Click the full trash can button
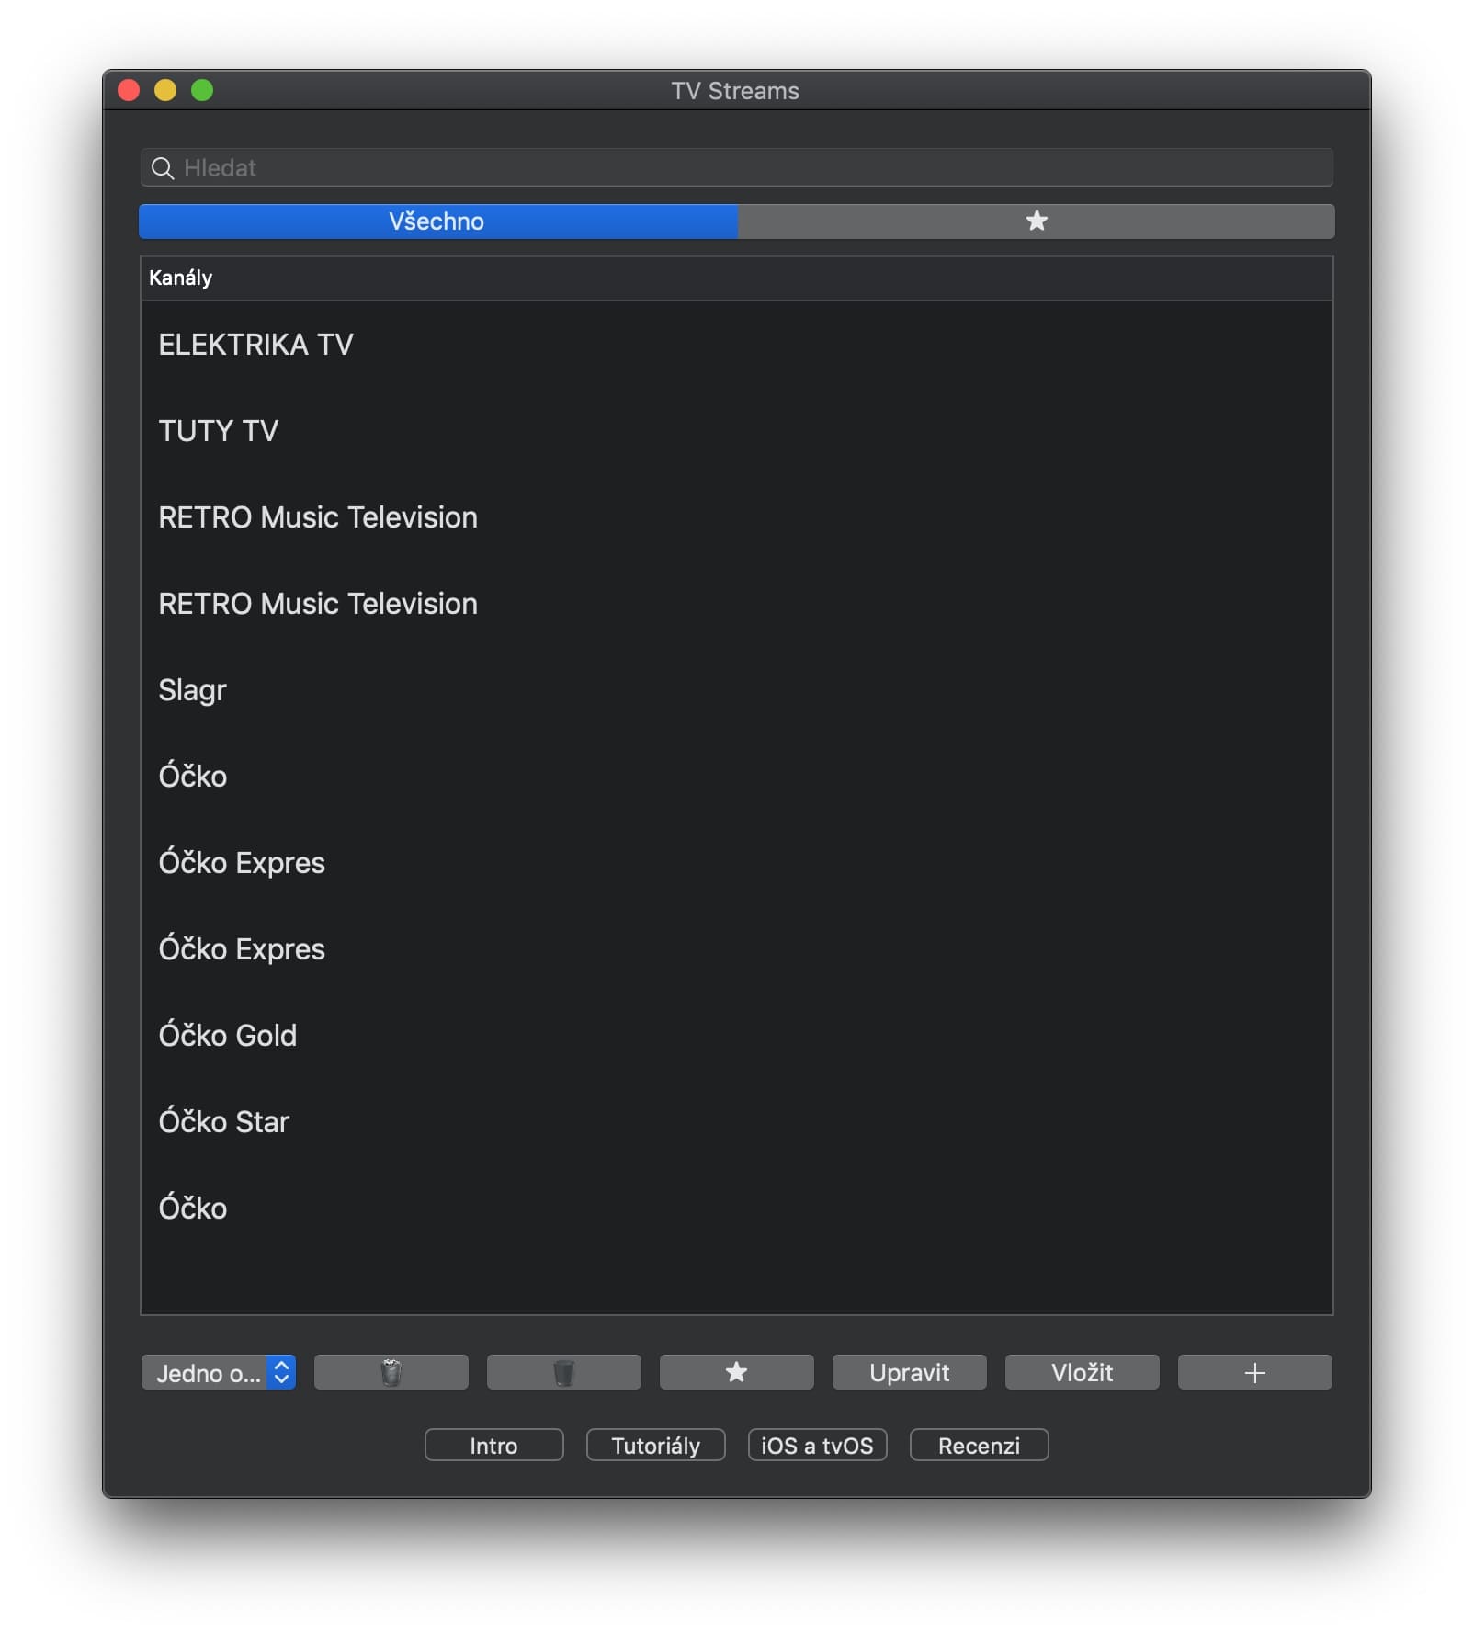The width and height of the screenshot is (1474, 1634). click(391, 1372)
